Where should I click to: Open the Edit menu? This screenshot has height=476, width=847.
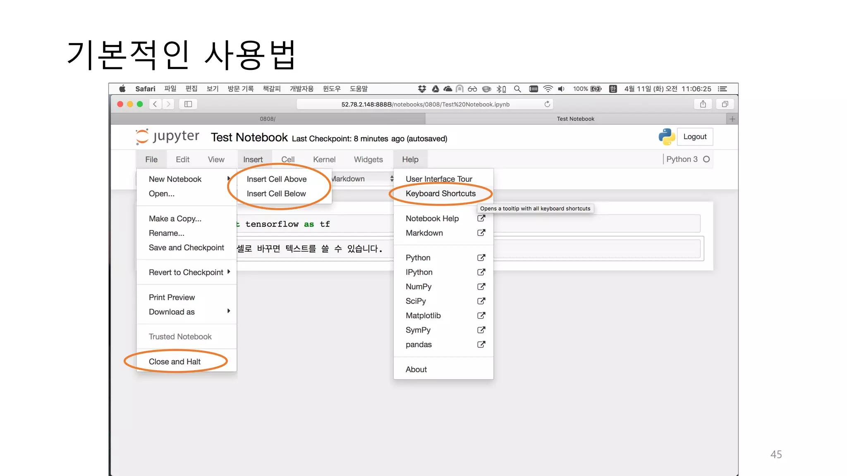[182, 159]
